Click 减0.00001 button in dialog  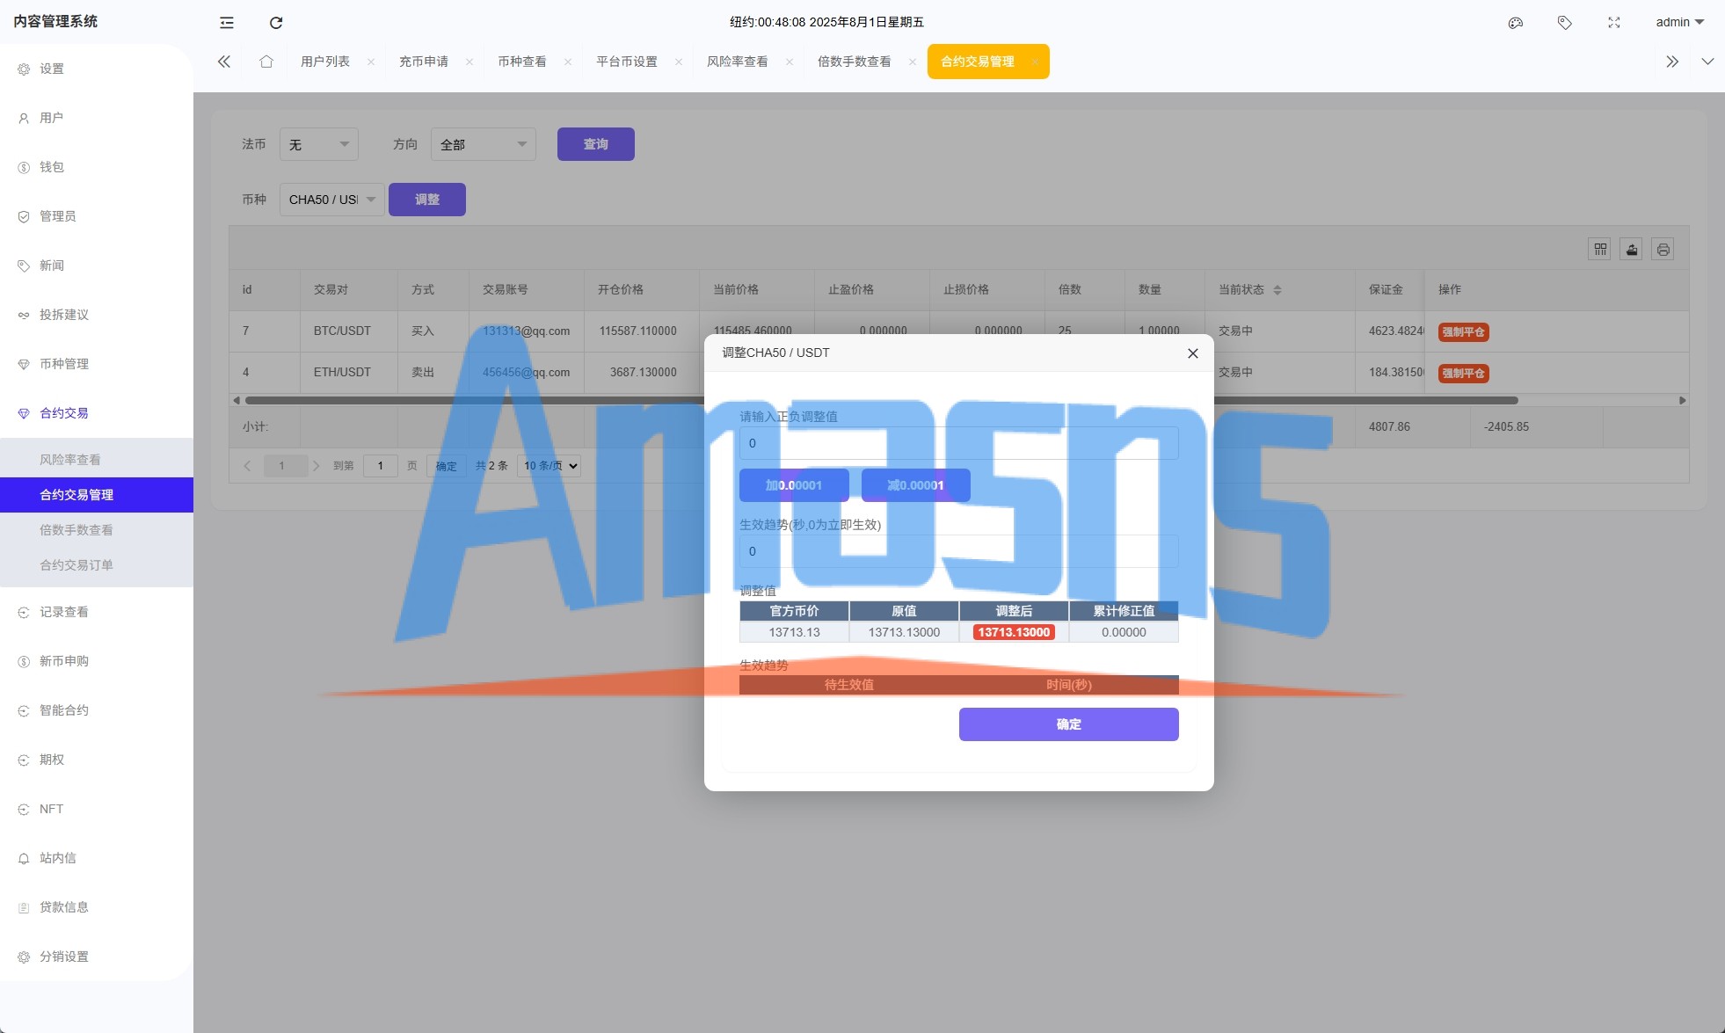point(916,485)
